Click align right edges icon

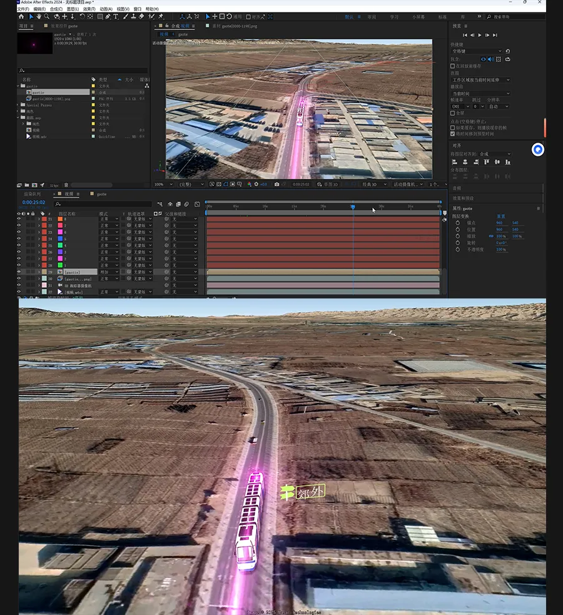coord(475,162)
